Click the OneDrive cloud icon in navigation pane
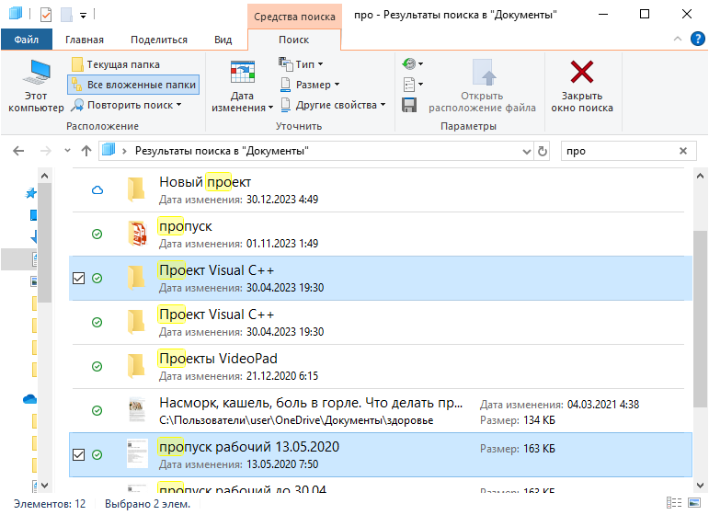This screenshot has width=709, height=515. pos(29,399)
